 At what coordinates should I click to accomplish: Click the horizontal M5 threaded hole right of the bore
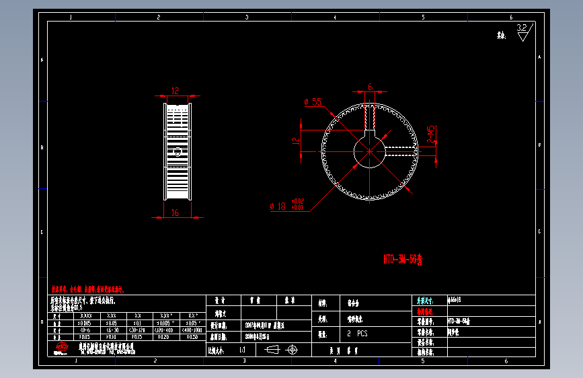click(x=401, y=151)
